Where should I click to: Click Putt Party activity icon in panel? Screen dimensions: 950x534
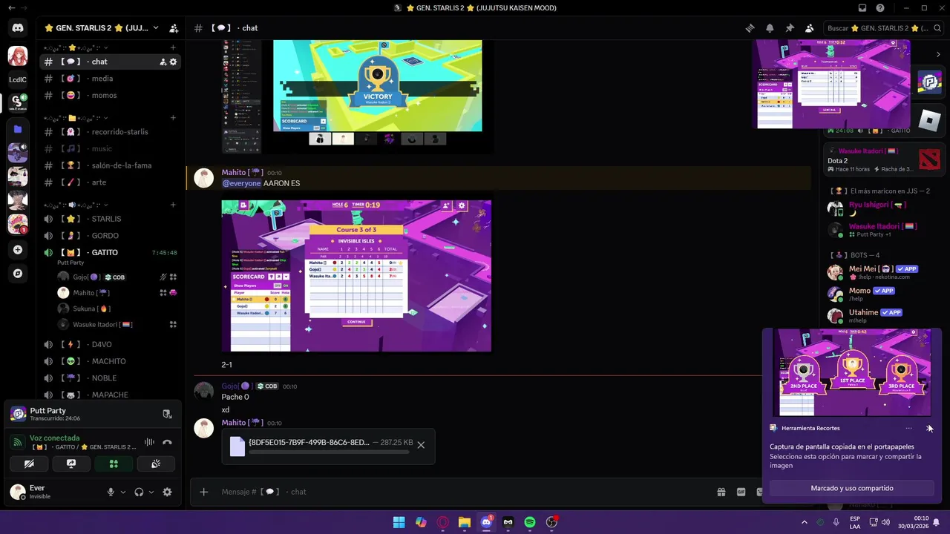pos(19,414)
